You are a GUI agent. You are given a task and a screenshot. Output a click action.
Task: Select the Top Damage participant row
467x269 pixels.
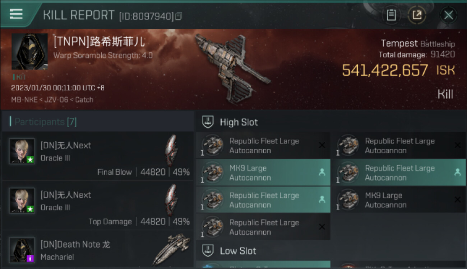point(98,206)
